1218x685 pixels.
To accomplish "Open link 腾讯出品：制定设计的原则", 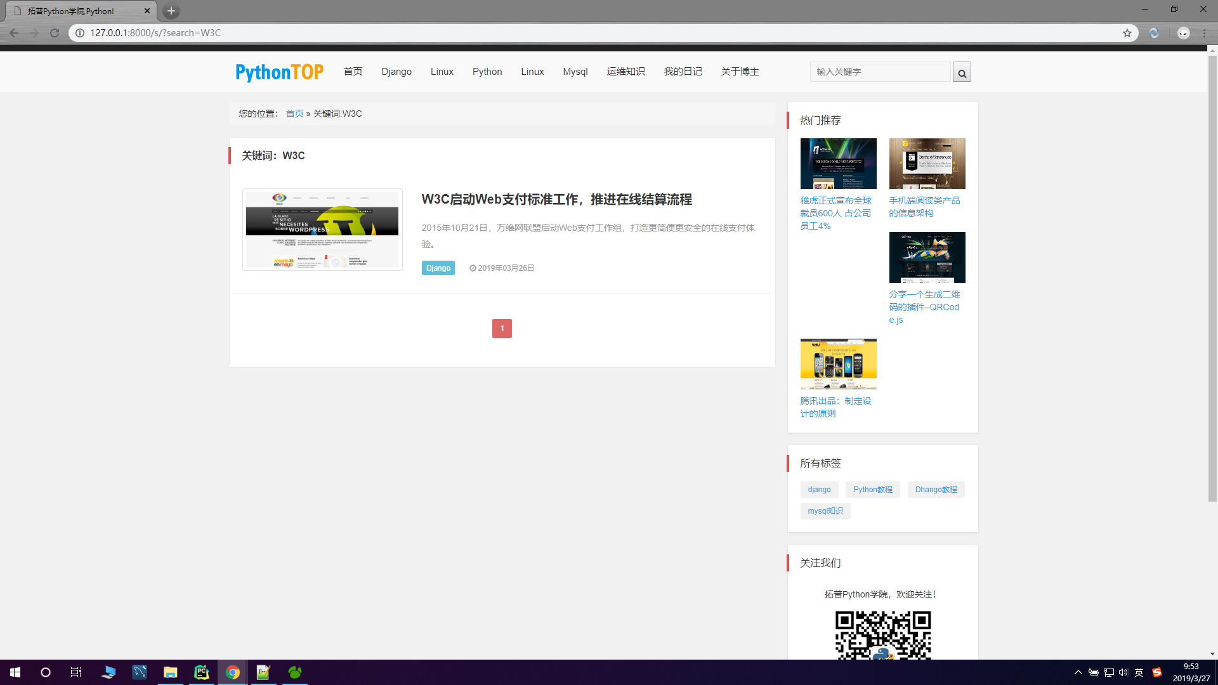I will [835, 407].
